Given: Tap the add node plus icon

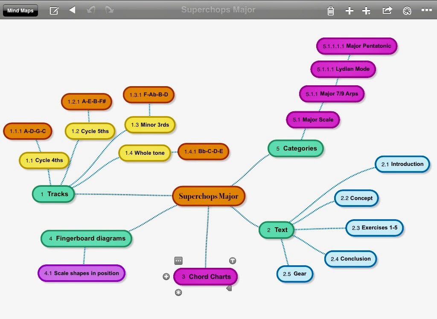Looking at the screenshot, I should click(x=350, y=10).
